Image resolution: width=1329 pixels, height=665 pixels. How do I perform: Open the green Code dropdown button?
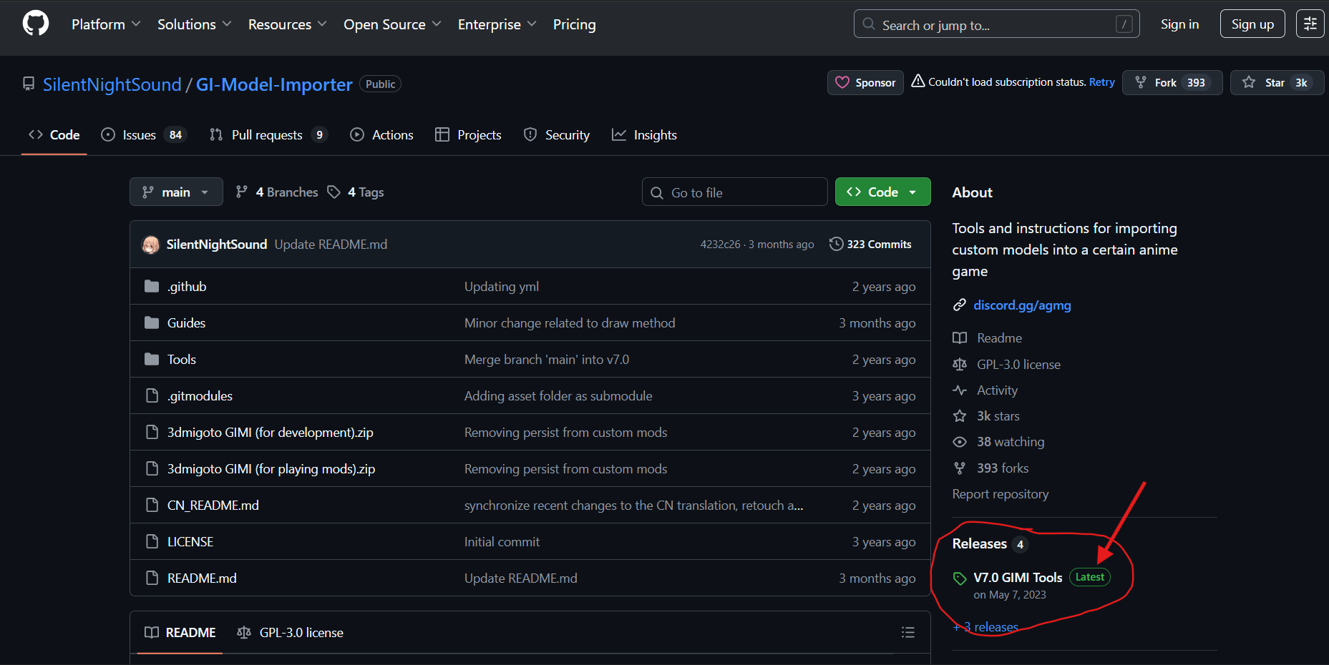point(882,192)
